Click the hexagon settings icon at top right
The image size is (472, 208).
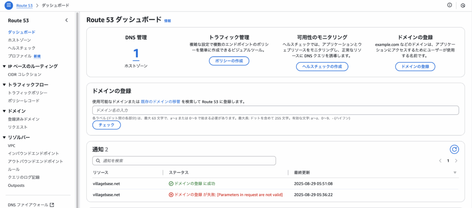[x=463, y=6]
